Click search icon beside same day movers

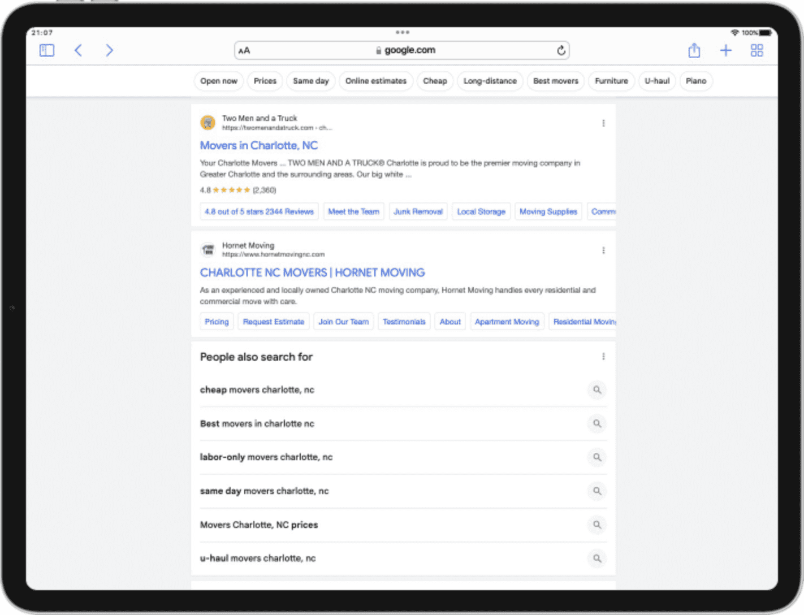(x=596, y=491)
